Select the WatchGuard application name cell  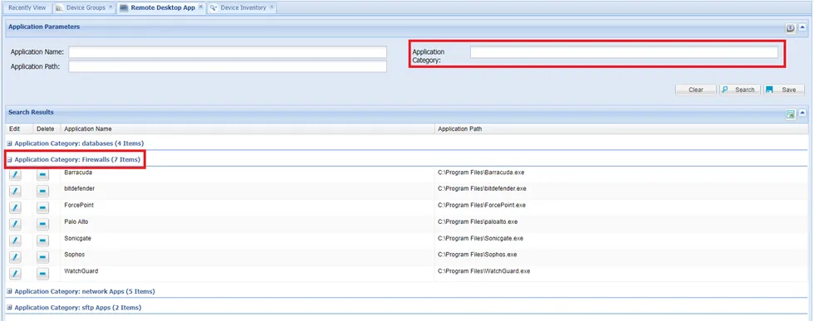[x=81, y=271]
